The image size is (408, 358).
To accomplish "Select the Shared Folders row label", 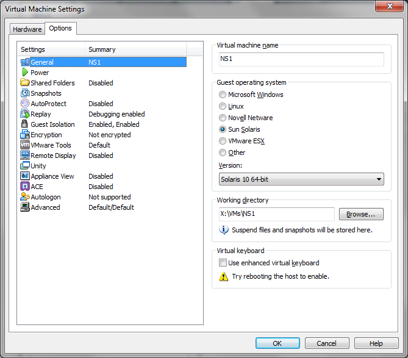I will coord(53,83).
